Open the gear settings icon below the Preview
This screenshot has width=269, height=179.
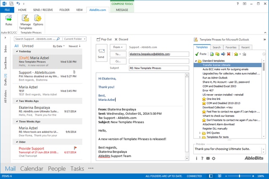(214, 158)
